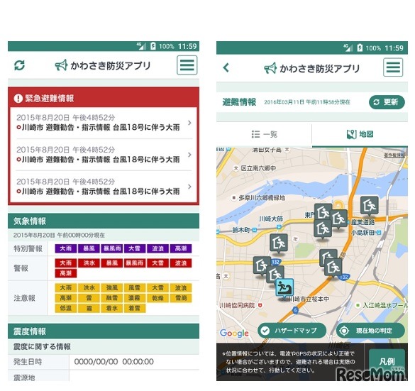This screenshot has height=391, width=415.
Task: Tap the 多摩川六郷橋緑地 place label
Action: point(262,198)
